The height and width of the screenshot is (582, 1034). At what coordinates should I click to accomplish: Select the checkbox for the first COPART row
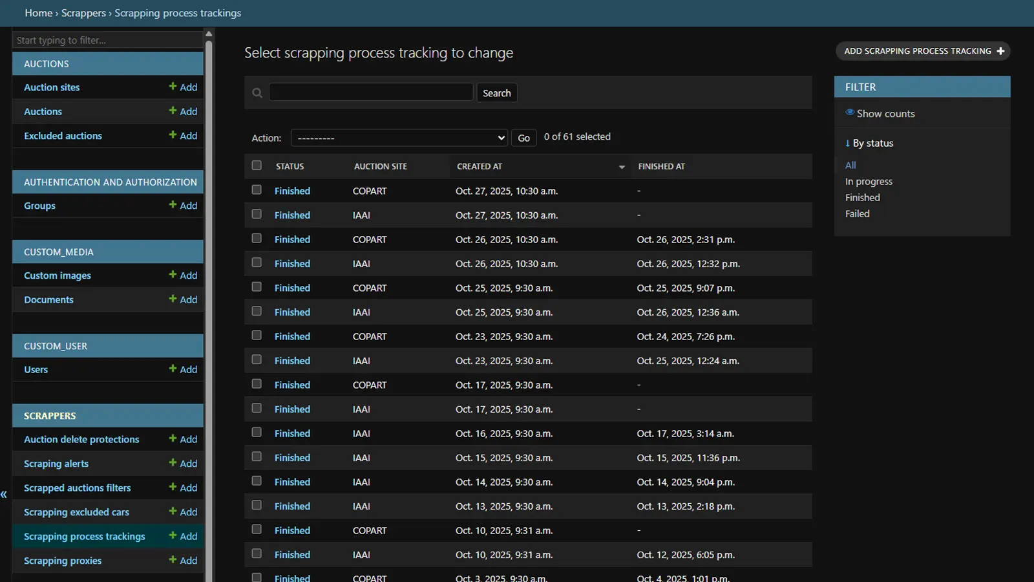click(257, 189)
